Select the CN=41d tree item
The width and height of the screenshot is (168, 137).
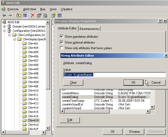pyautogui.click(x=33, y=125)
